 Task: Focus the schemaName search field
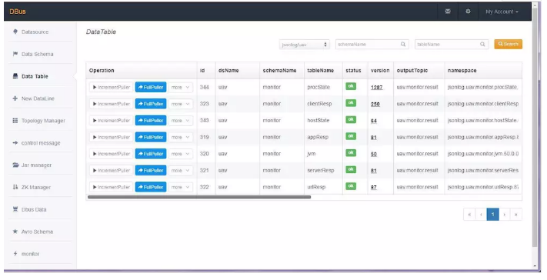pyautogui.click(x=372, y=45)
